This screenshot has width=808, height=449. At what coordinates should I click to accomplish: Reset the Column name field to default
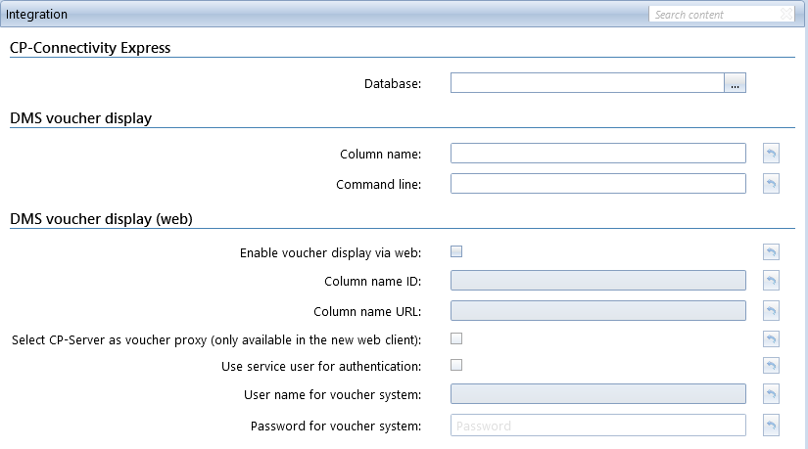tap(771, 153)
